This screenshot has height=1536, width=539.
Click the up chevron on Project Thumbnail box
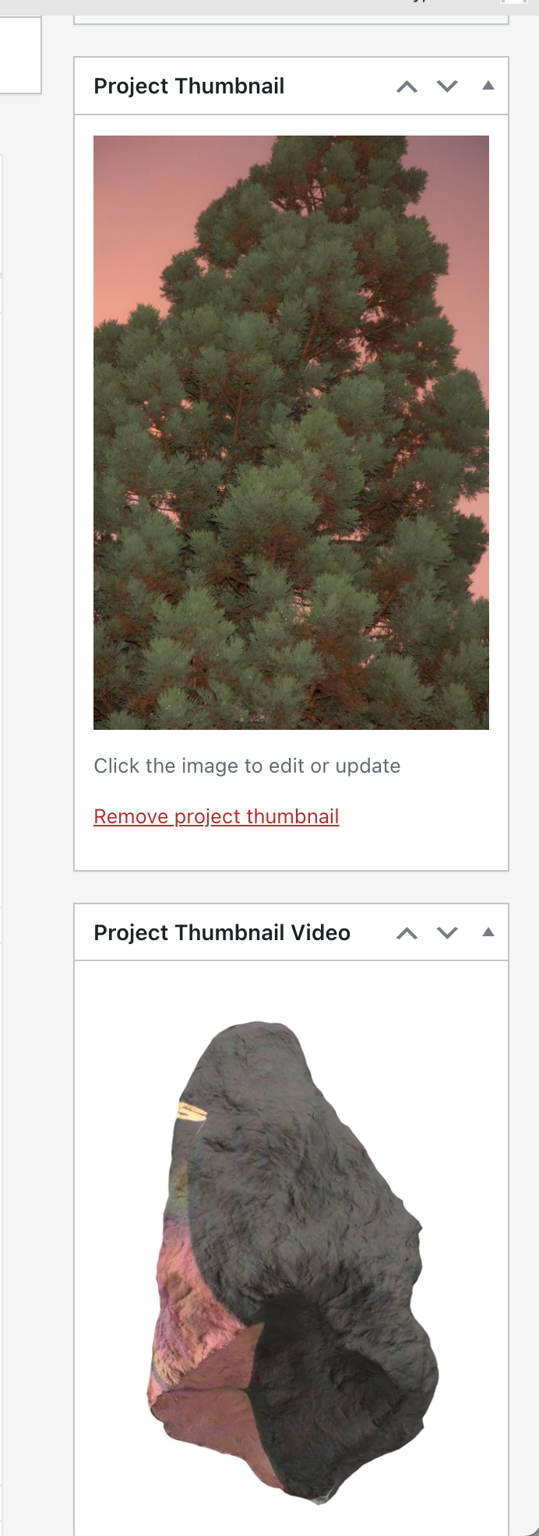pos(406,86)
